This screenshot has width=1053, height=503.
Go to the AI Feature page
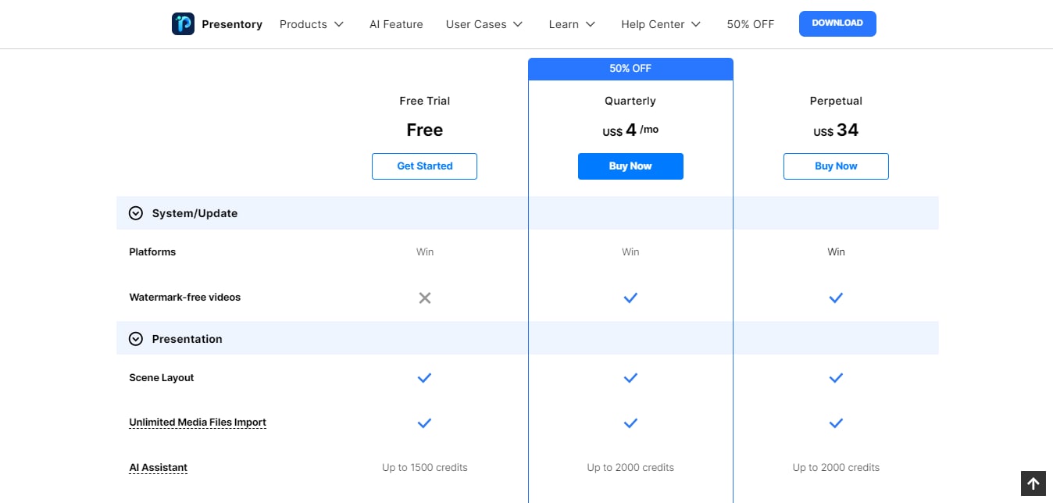396,24
